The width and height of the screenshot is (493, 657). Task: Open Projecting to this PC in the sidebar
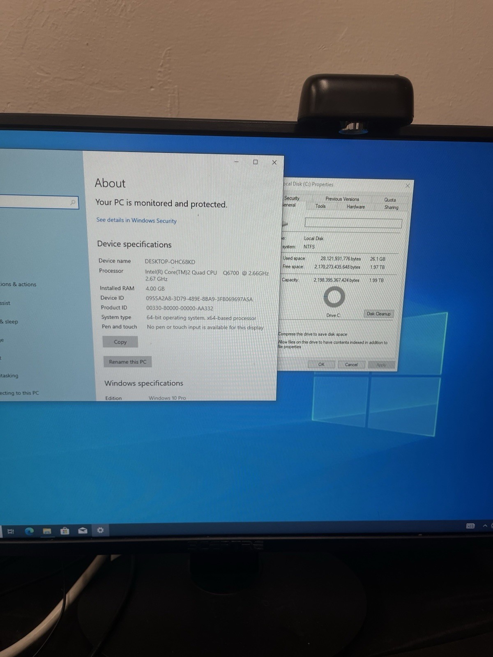click(19, 393)
